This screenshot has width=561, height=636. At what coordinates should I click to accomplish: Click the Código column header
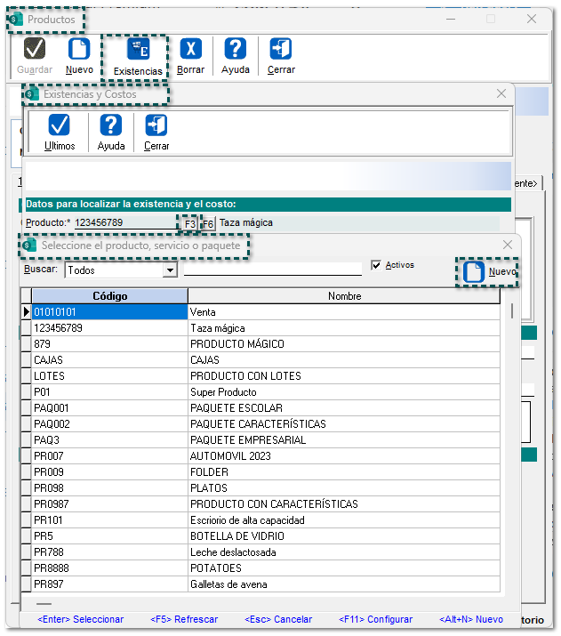108,296
